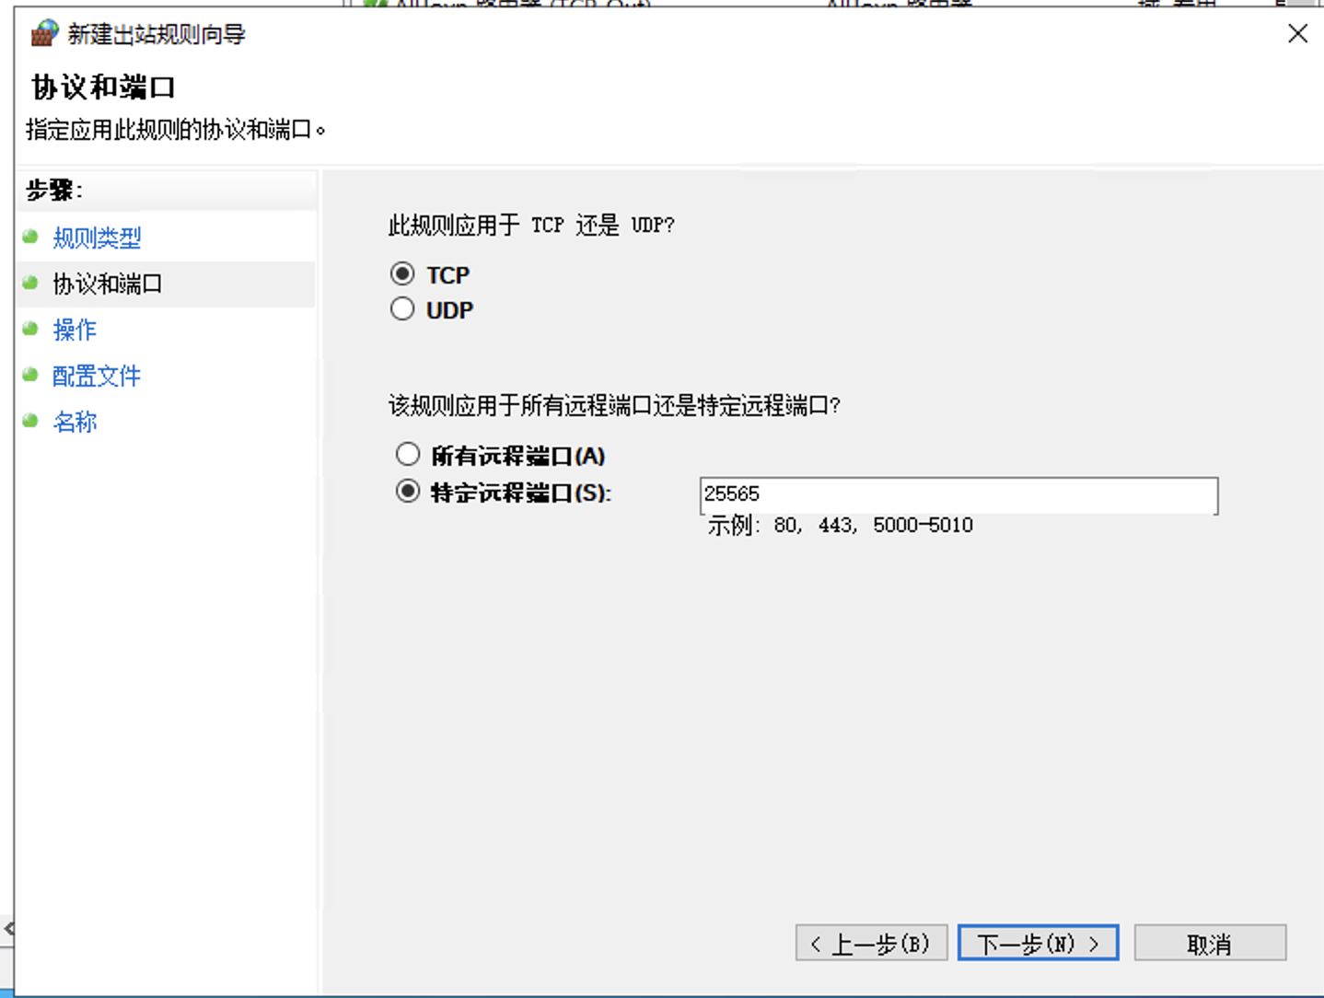Click the green bullet beside 规则类型
Image resolution: width=1324 pixels, height=998 pixels.
pos(30,238)
